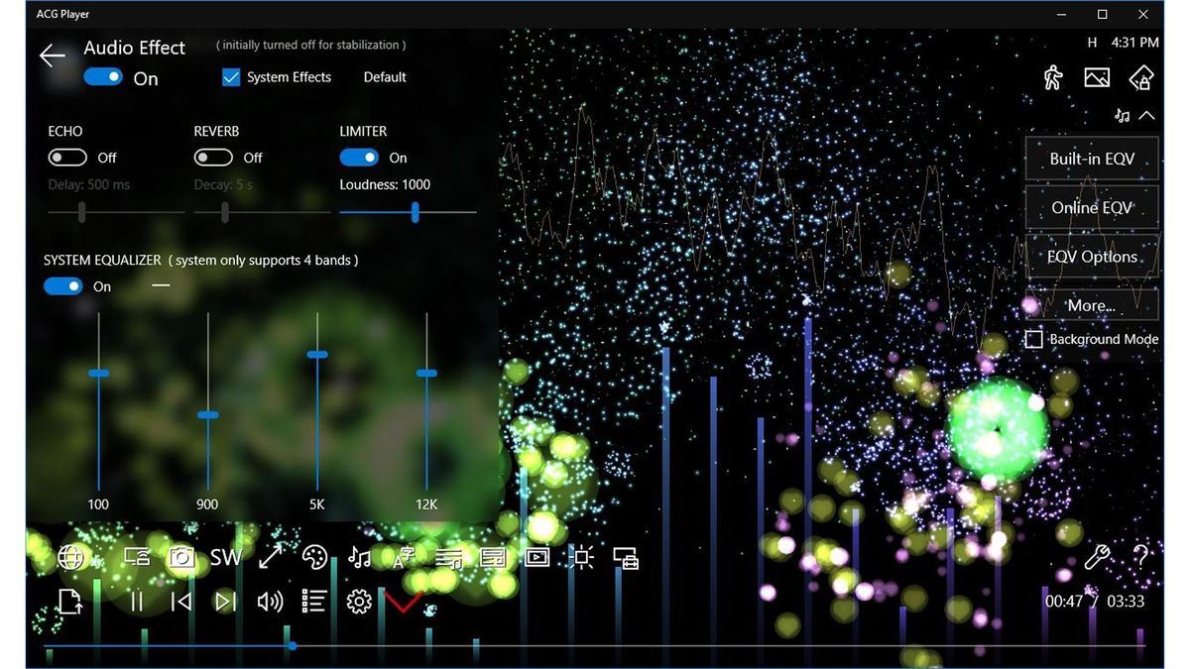Viewport: 1190px width, 669px height.
Task: Toggle the Echo effect off switch
Action: (67, 157)
